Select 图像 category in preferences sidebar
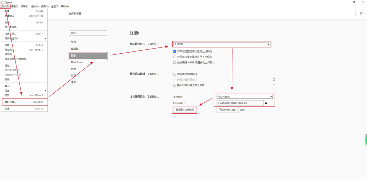 tap(88, 56)
